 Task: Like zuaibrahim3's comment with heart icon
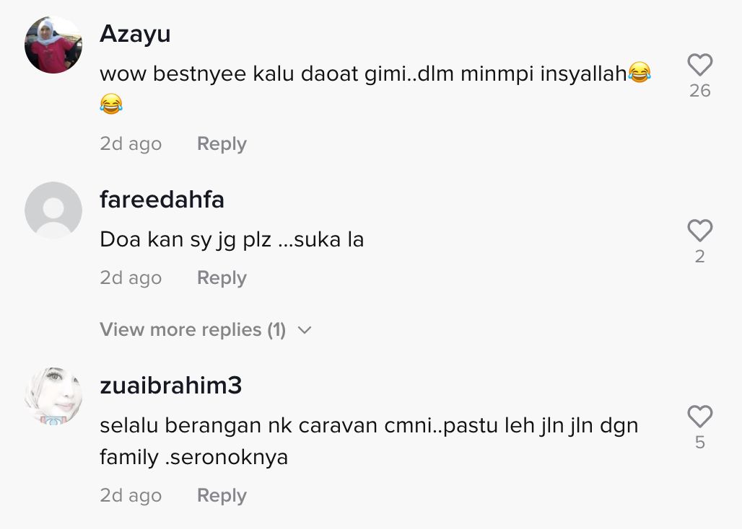click(x=700, y=417)
